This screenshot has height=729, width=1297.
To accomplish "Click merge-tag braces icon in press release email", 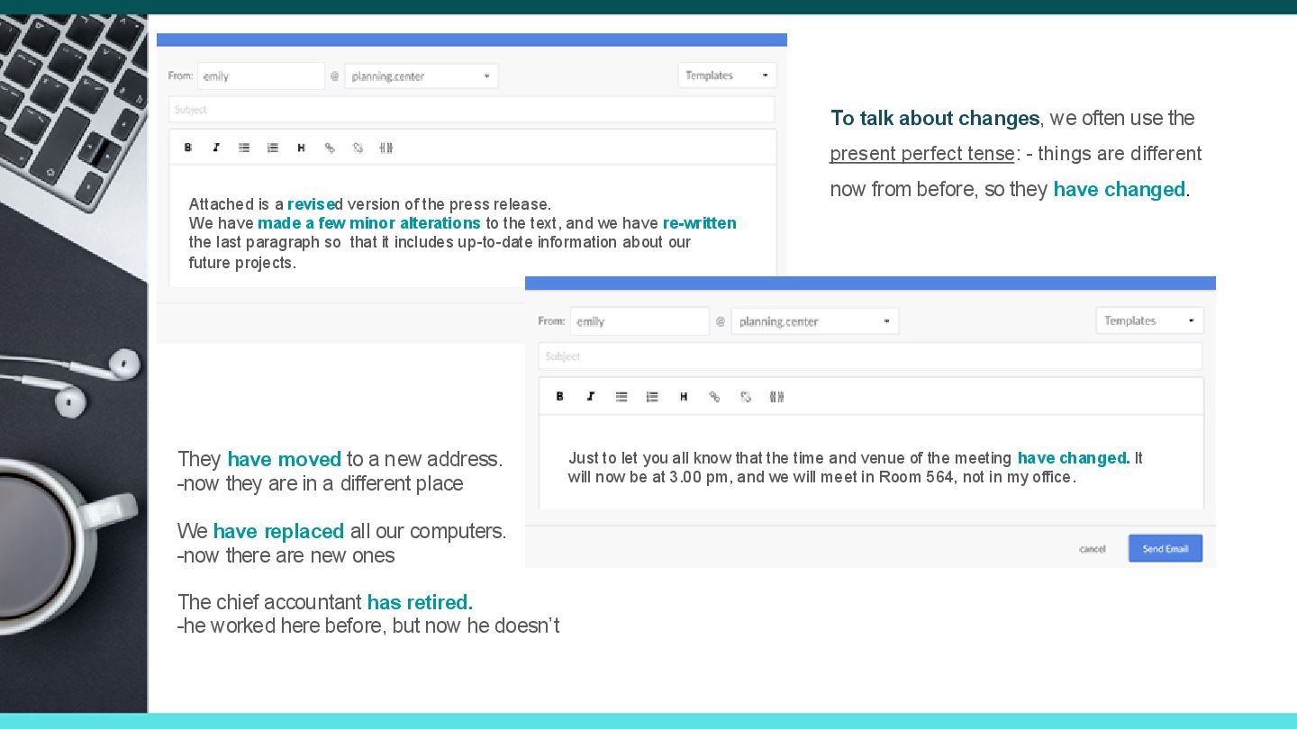I will (x=386, y=148).
